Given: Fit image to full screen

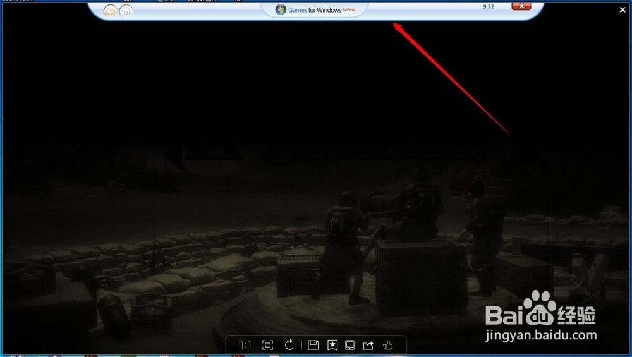Looking at the screenshot, I should 267,345.
